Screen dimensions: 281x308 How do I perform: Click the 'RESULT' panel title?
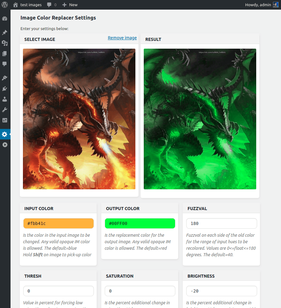(x=153, y=39)
